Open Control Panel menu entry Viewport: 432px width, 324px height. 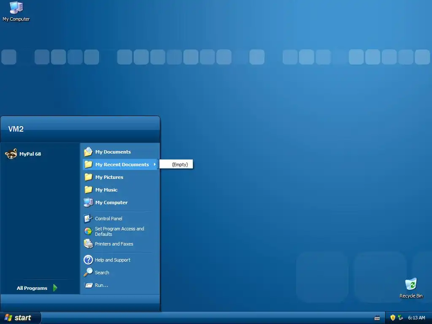tap(120, 219)
